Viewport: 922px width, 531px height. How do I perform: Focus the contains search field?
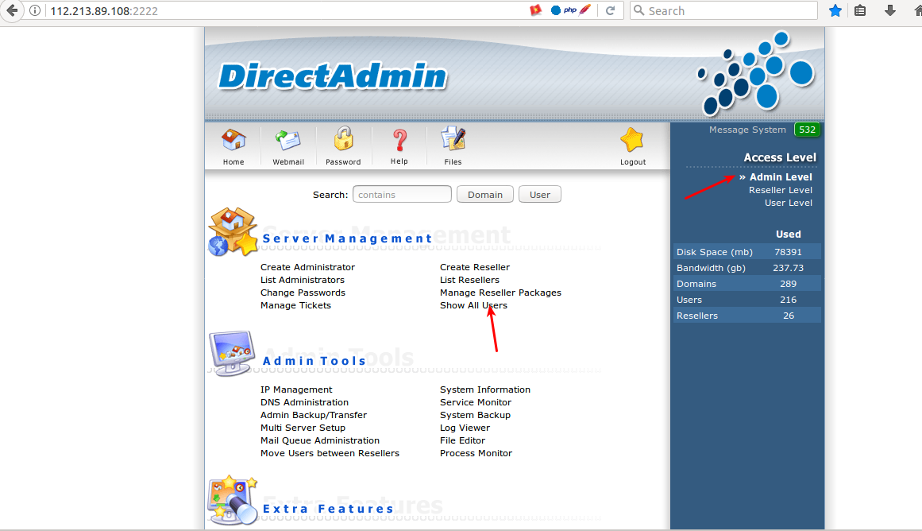[402, 194]
